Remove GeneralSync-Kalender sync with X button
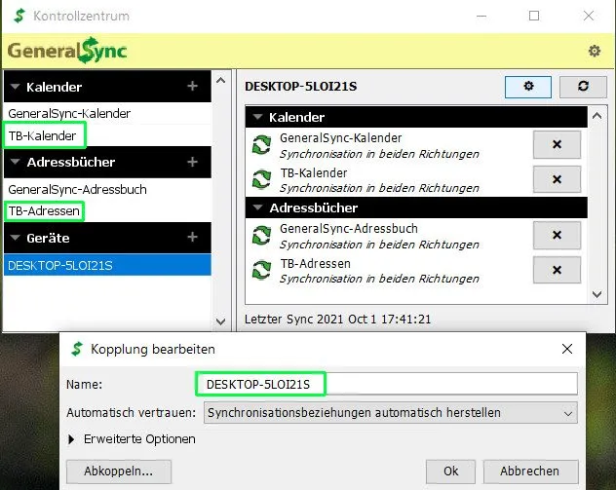 (x=557, y=144)
